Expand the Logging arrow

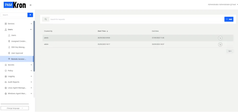[31, 76]
